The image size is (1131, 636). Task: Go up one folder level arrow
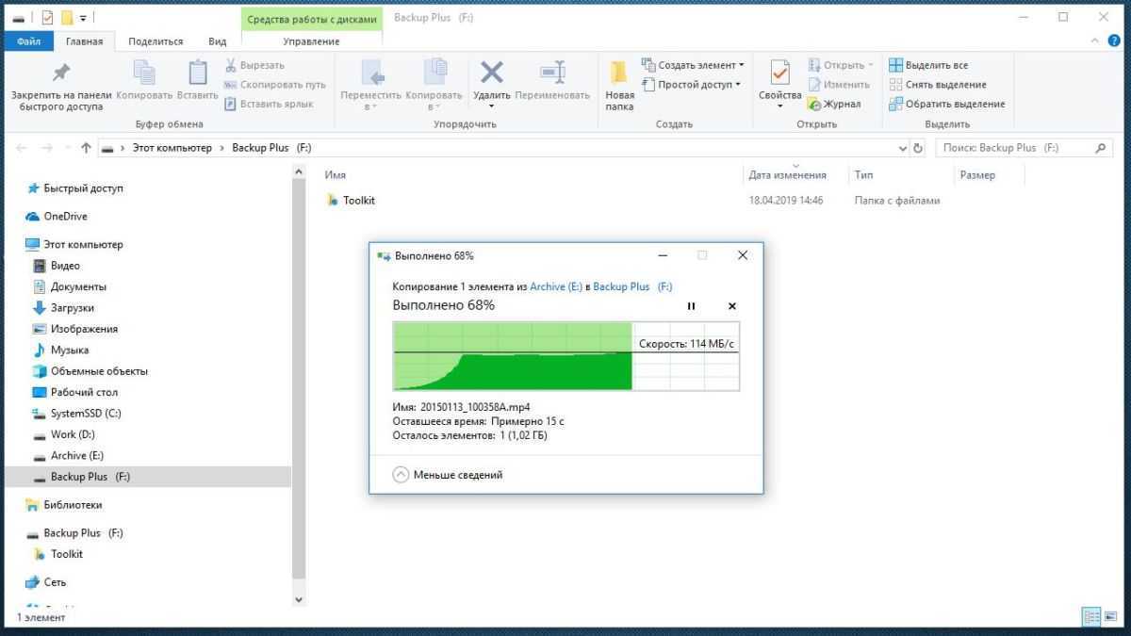[86, 148]
